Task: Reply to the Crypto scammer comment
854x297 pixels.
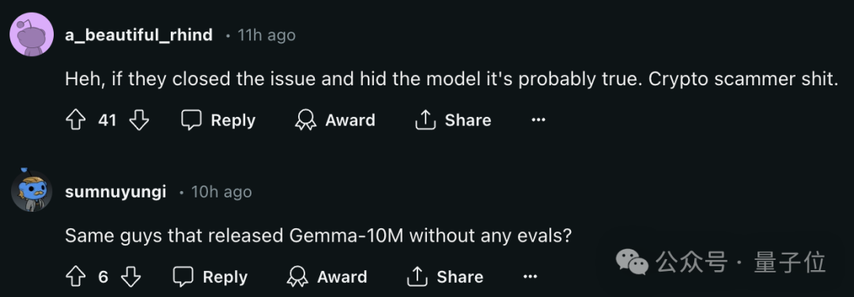Action: [218, 120]
